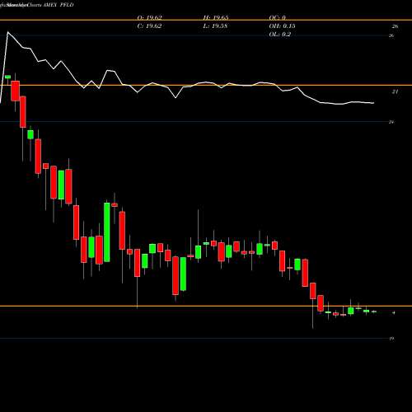Click the low value L: 19.58
412x412 pixels.
[x=215, y=26]
